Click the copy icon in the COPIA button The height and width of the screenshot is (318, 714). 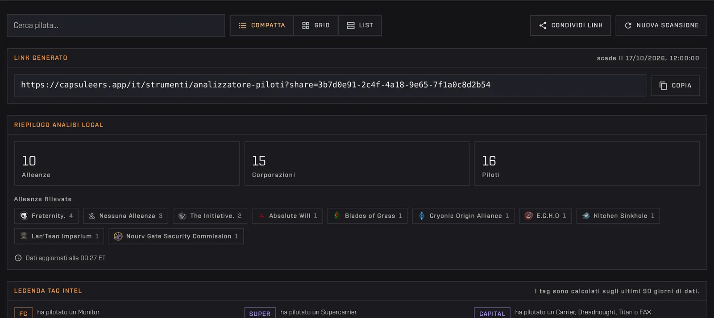tap(663, 86)
